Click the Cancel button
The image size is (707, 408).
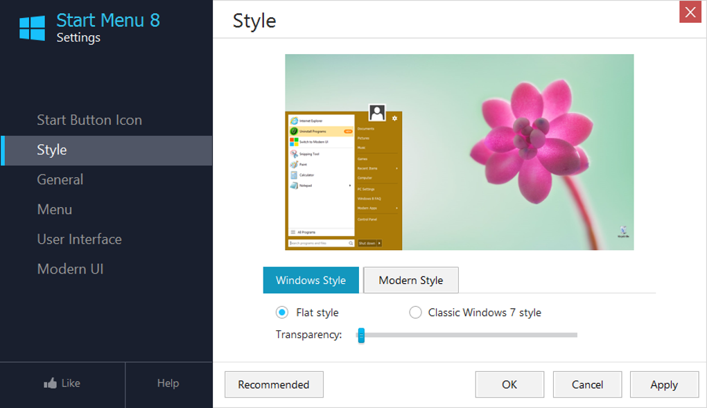[587, 384]
